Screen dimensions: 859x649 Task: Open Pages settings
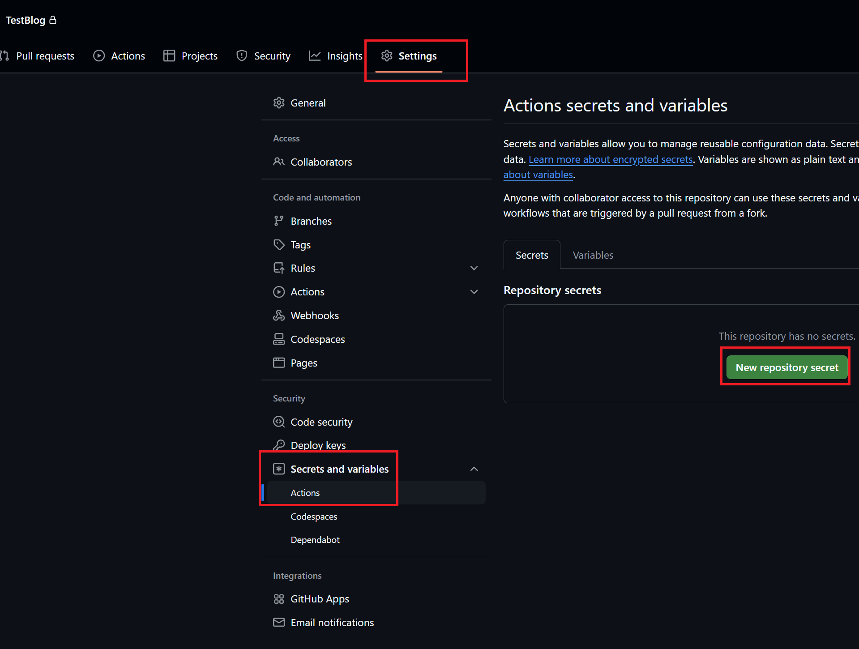point(376,363)
